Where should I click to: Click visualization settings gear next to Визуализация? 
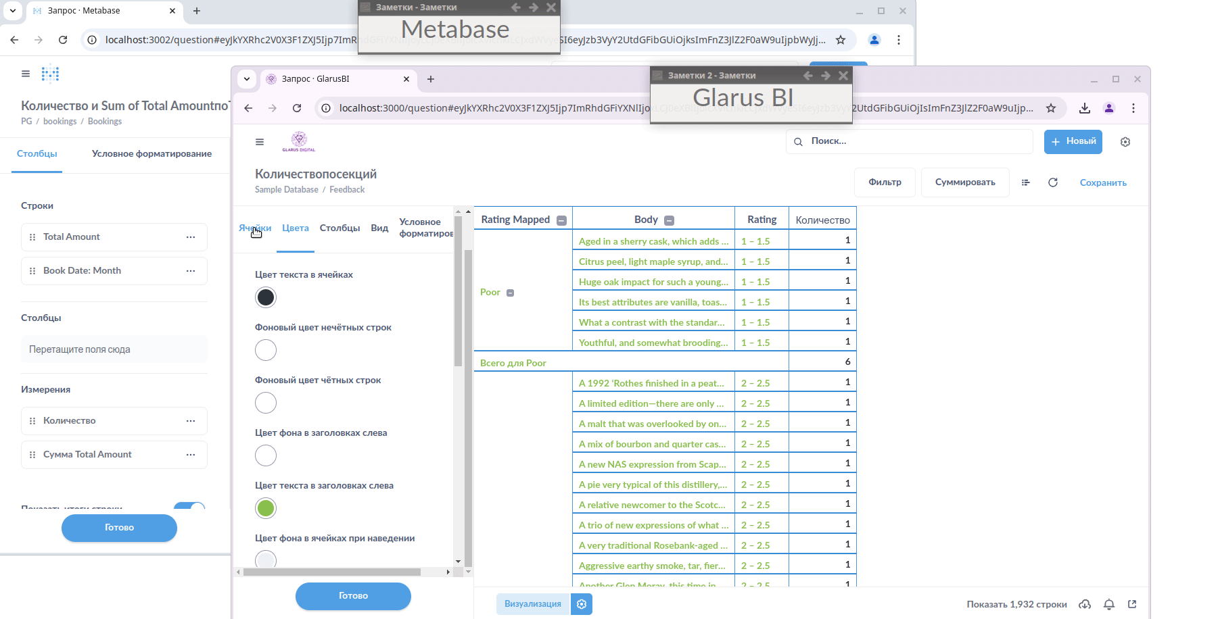tap(582, 604)
